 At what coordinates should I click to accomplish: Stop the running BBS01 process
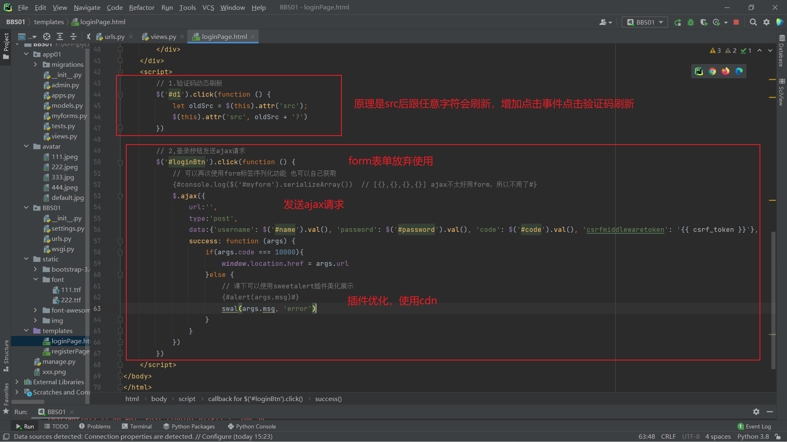(x=736, y=22)
